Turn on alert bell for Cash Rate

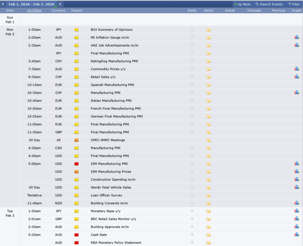click(192, 235)
